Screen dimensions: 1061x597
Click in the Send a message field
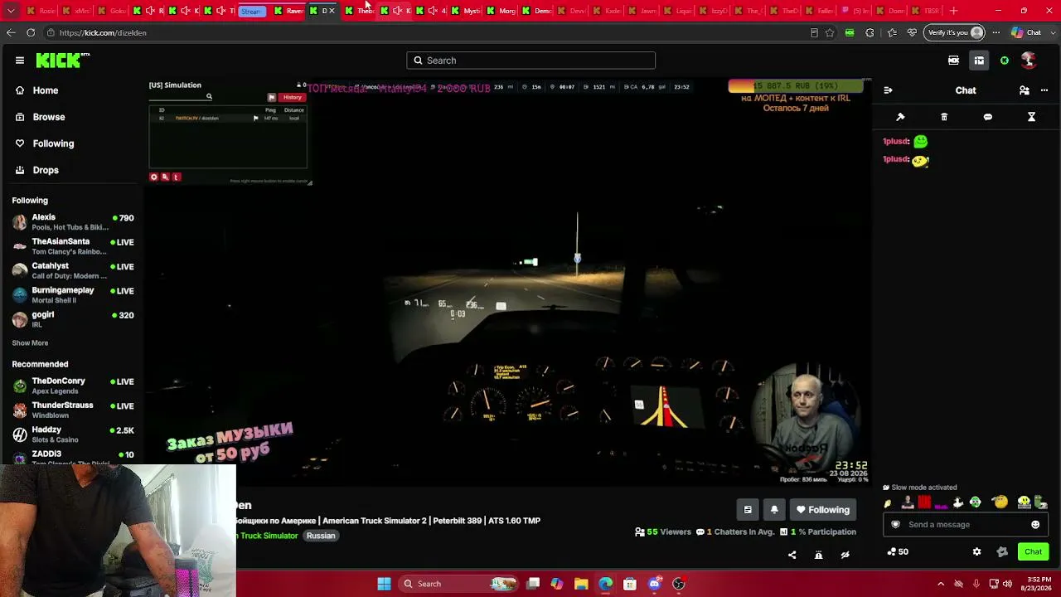pos(964,524)
